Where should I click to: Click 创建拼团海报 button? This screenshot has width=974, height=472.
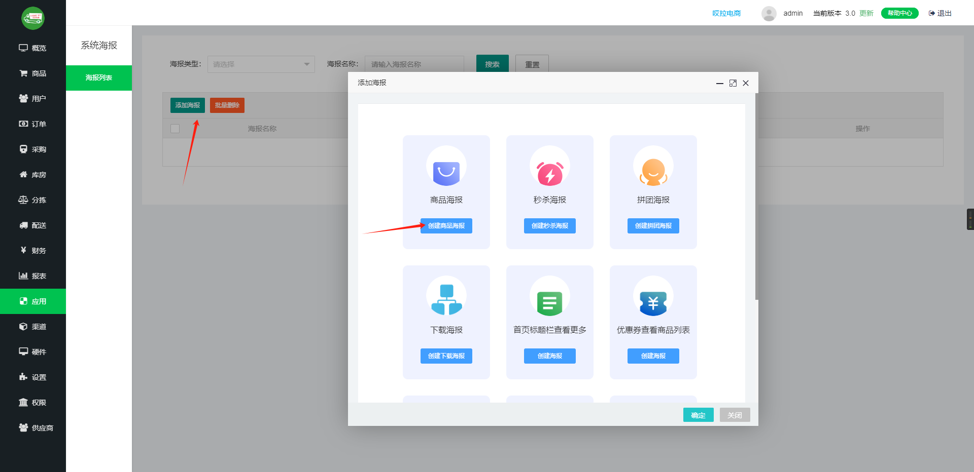click(x=653, y=226)
